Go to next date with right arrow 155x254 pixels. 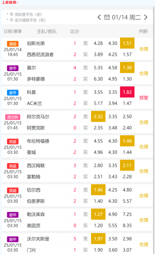click(146, 17)
